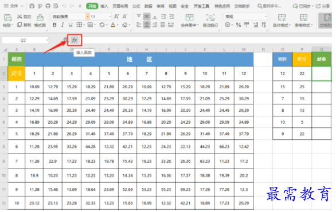This screenshot has width=336, height=212.
Task: Click the Undo arrow icon
Action: tap(64, 6)
